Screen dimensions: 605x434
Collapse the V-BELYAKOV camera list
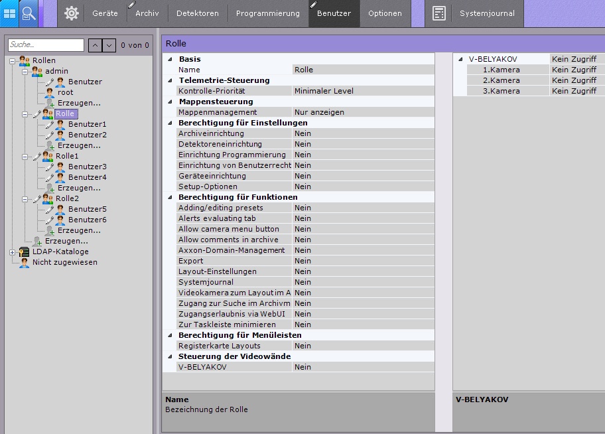[x=460, y=59]
